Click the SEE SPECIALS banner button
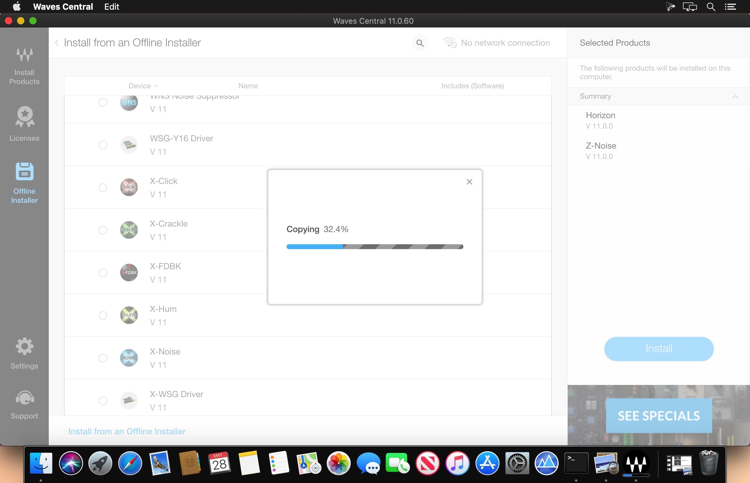This screenshot has width=750, height=483. tap(658, 416)
